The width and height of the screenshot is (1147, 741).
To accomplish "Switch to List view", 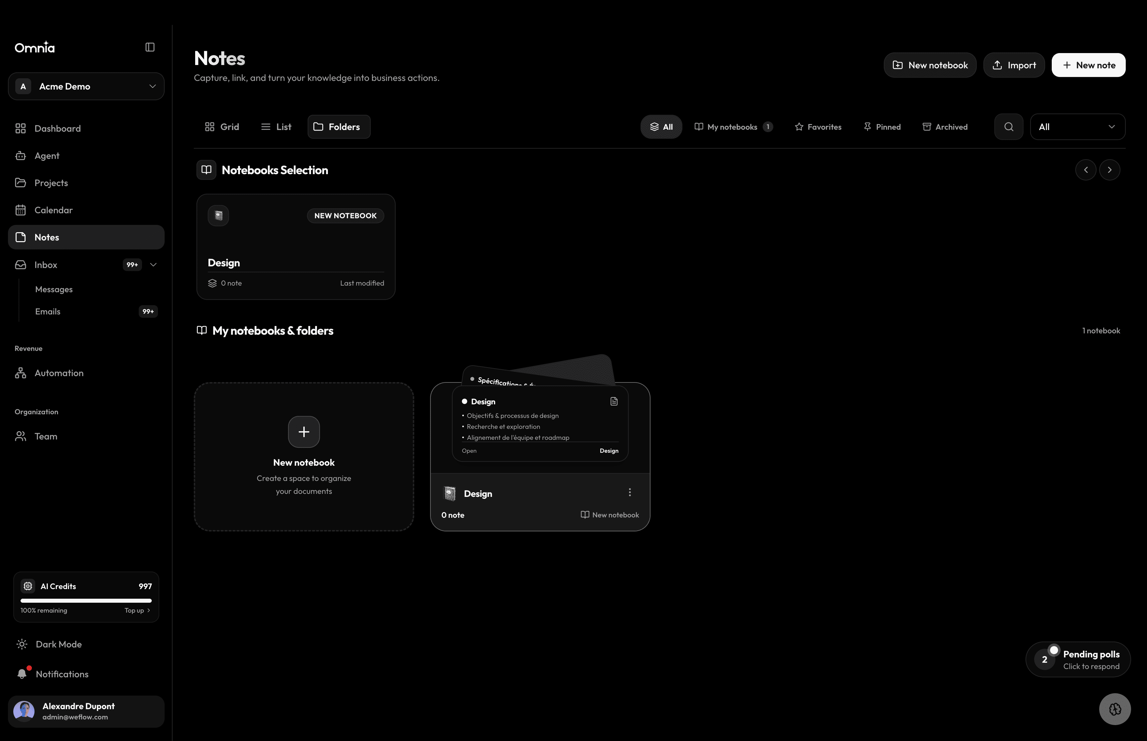I will click(x=276, y=127).
